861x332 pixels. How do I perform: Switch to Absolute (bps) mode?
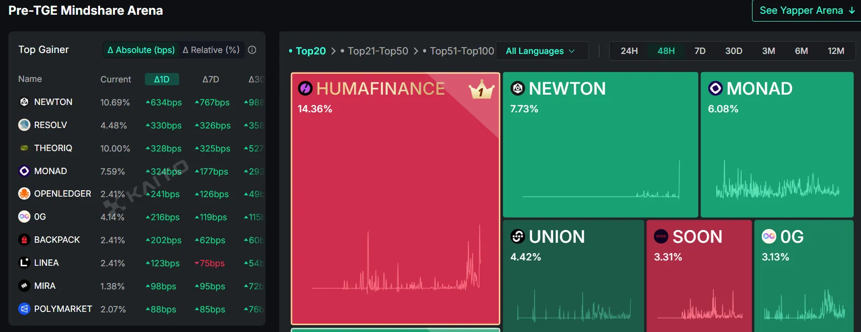point(141,50)
